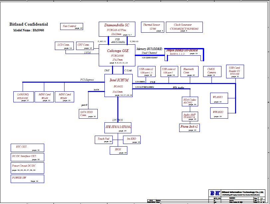Click the LPC BUS label
Screen dimensions: 270x204
point(118,120)
